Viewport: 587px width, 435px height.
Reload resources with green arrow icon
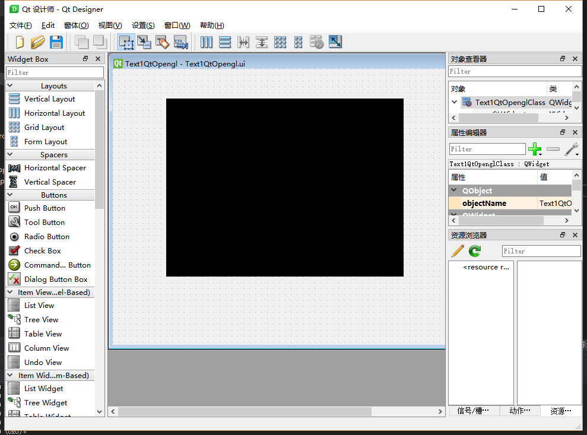475,251
